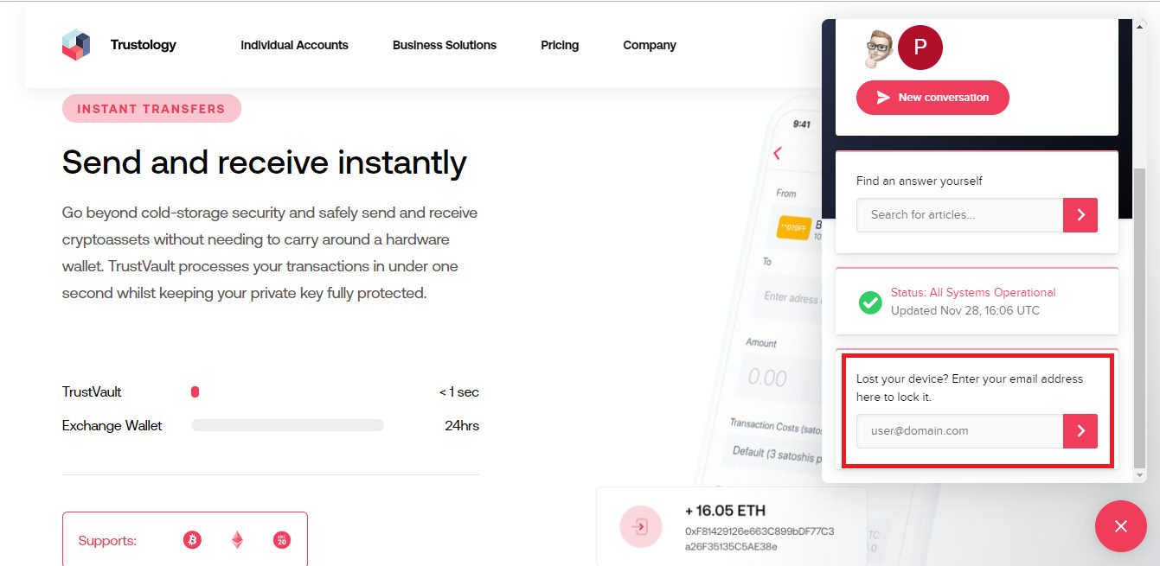
Task: Click the Bitcoin icon in Supports box
Action: tap(192, 540)
